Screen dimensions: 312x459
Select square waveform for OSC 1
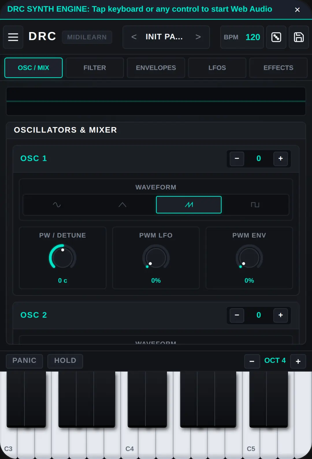(x=255, y=205)
